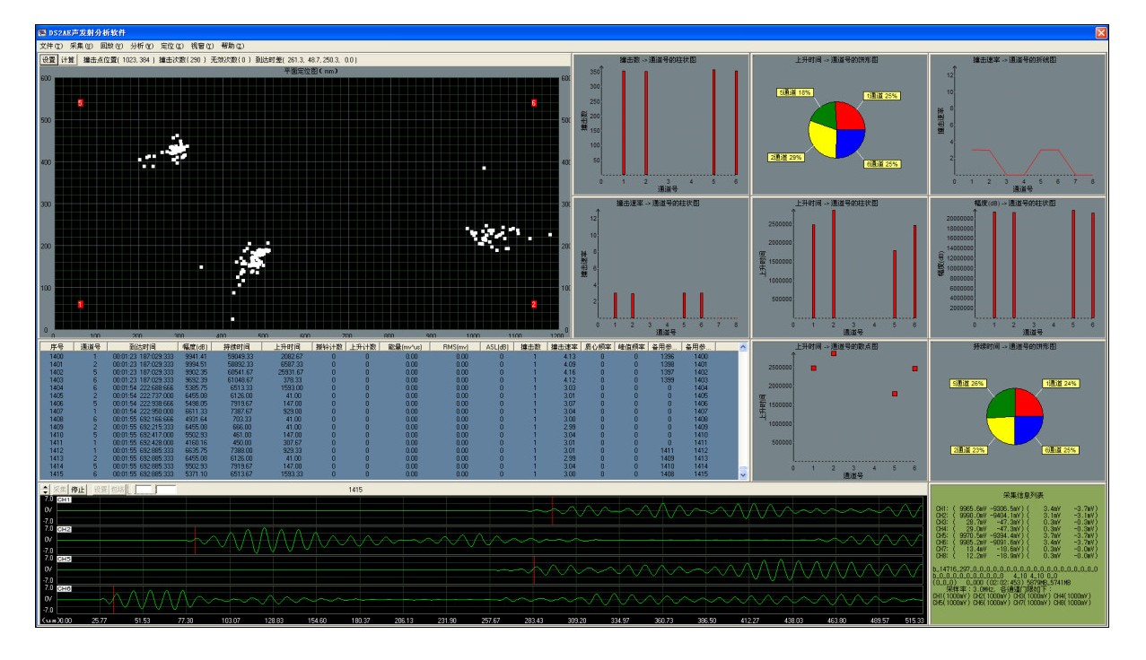Open the 视窗 menu
The width and height of the screenshot is (1146, 660).
(x=204, y=45)
